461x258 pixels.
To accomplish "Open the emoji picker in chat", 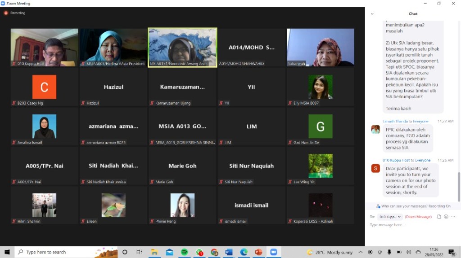I will (446, 217).
